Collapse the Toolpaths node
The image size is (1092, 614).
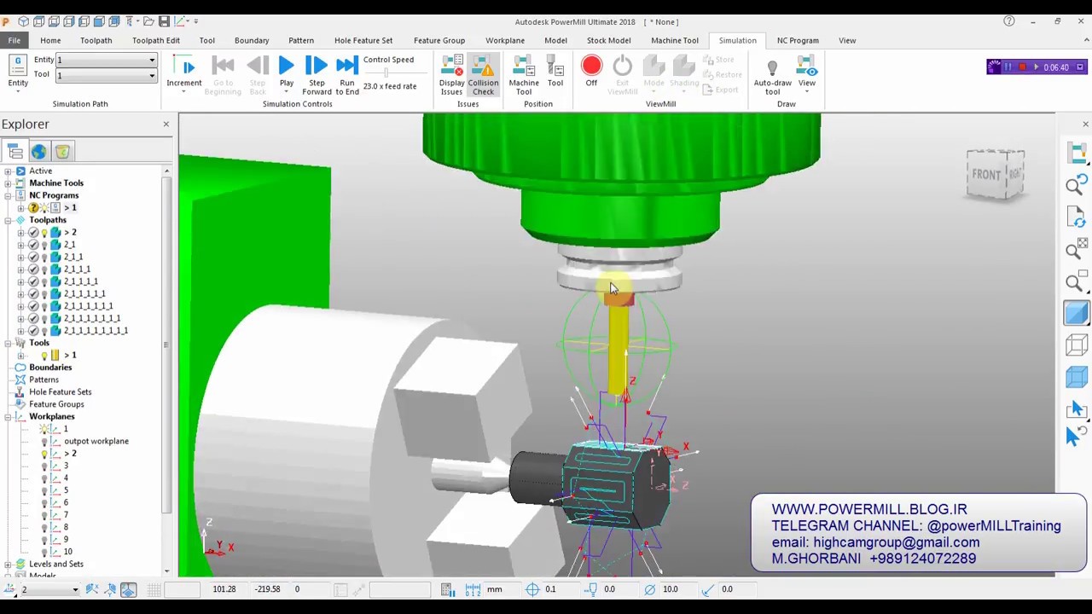click(8, 220)
